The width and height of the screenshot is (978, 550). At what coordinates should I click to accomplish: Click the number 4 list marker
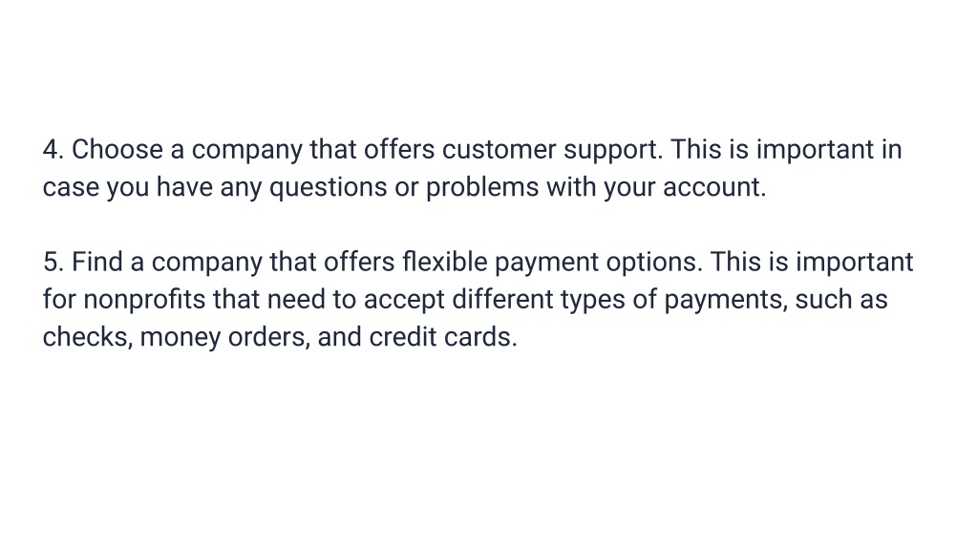tap(53, 150)
